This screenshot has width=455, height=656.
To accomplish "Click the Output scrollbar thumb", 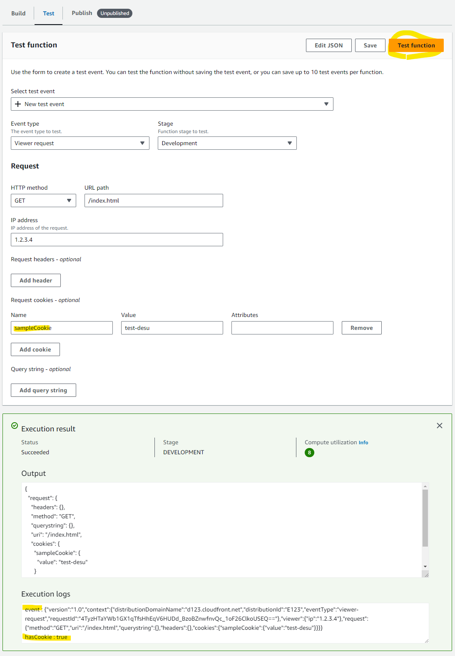I will (x=425, y=518).
